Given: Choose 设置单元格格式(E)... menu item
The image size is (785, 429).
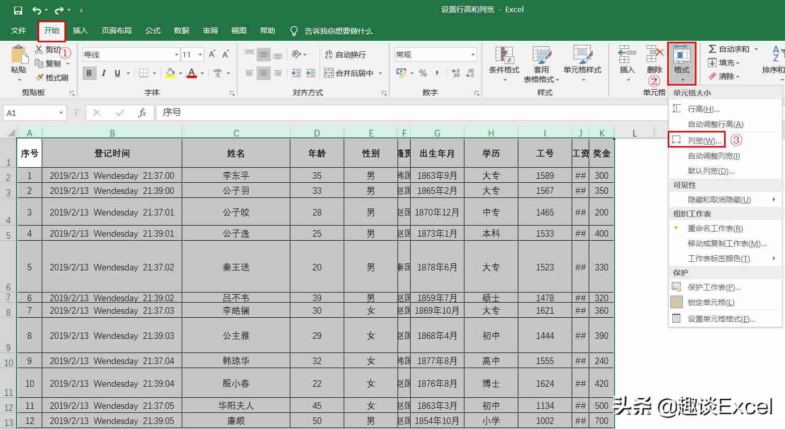Looking at the screenshot, I should tap(725, 319).
